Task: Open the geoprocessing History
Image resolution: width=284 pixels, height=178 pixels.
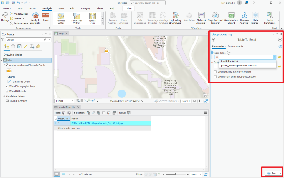Action: point(5,17)
